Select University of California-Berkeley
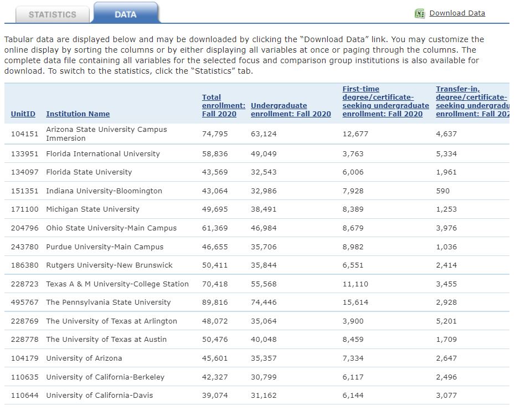The height and width of the screenshot is (410, 515). pos(105,377)
